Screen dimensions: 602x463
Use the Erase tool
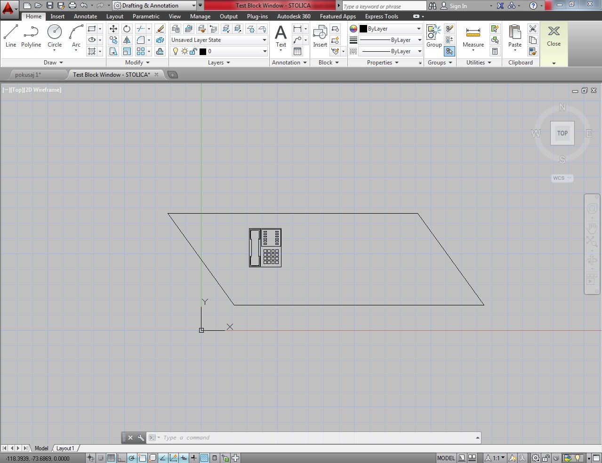(160, 29)
